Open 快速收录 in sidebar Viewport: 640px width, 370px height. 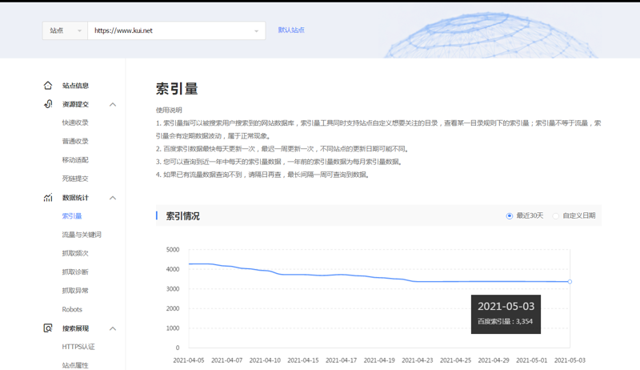pos(75,123)
